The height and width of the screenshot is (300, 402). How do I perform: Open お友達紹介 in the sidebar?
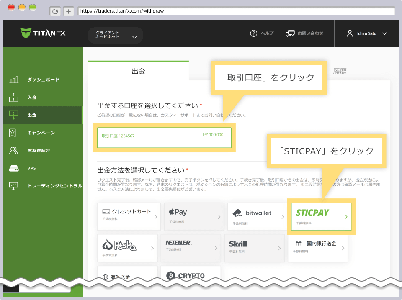pyautogui.click(x=39, y=150)
